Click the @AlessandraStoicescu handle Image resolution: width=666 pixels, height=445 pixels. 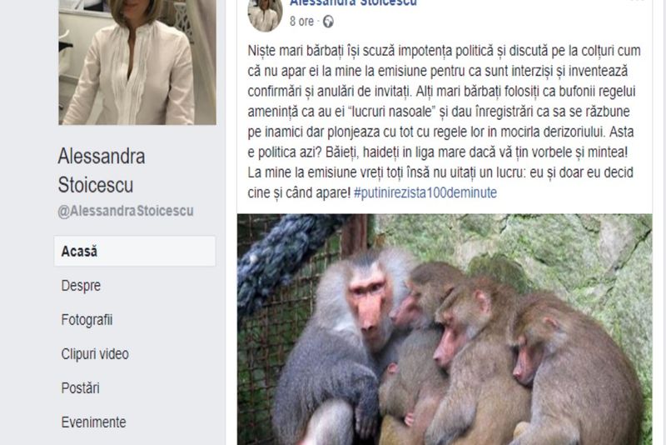[126, 211]
